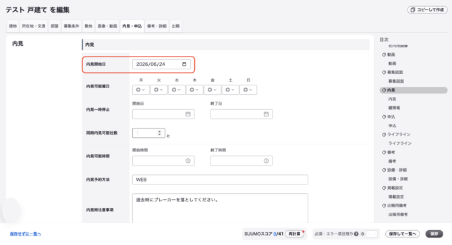
Task: Click the SUUMOスコア 0 score link
Action: [275, 234]
